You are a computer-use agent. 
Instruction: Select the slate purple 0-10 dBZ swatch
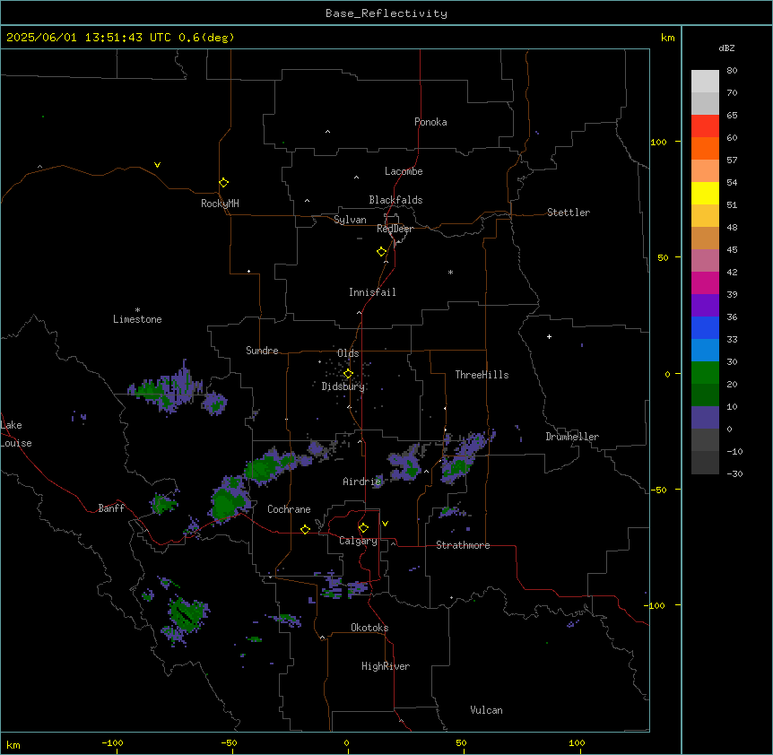tap(705, 418)
